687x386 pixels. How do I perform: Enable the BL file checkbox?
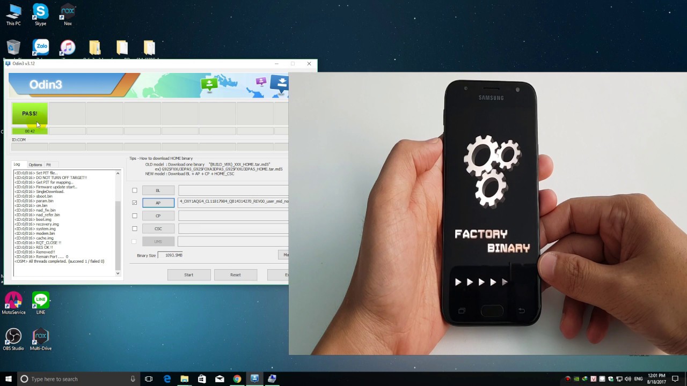(x=135, y=190)
